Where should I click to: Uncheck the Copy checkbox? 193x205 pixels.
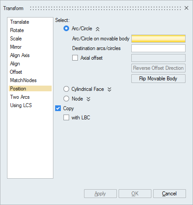pos(58,108)
